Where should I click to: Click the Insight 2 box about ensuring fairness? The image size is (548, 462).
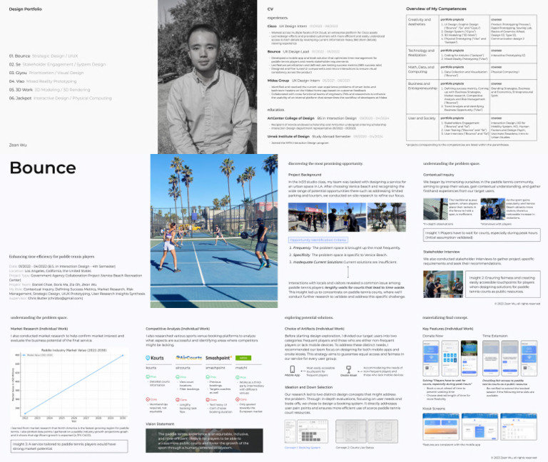click(x=502, y=284)
